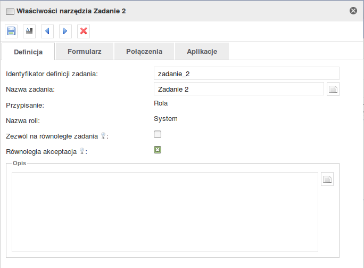Click the red X delete icon

point(84,31)
